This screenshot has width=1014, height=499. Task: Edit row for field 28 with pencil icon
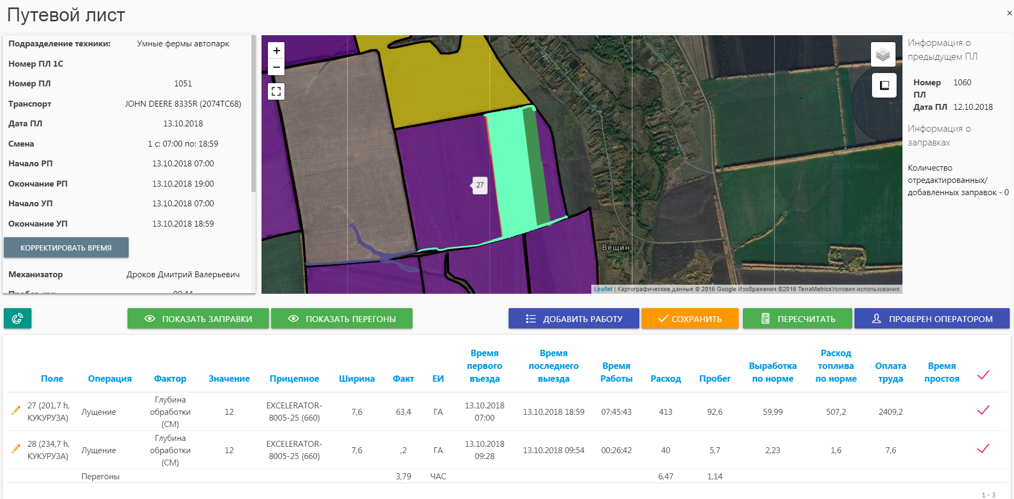pyautogui.click(x=16, y=448)
